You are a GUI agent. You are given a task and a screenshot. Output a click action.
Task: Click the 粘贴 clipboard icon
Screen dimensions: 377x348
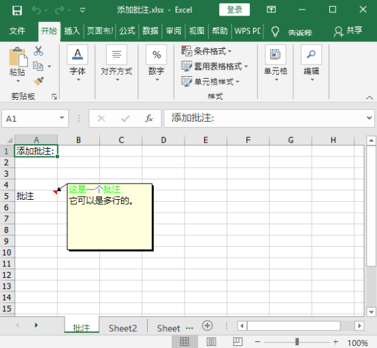(18, 56)
